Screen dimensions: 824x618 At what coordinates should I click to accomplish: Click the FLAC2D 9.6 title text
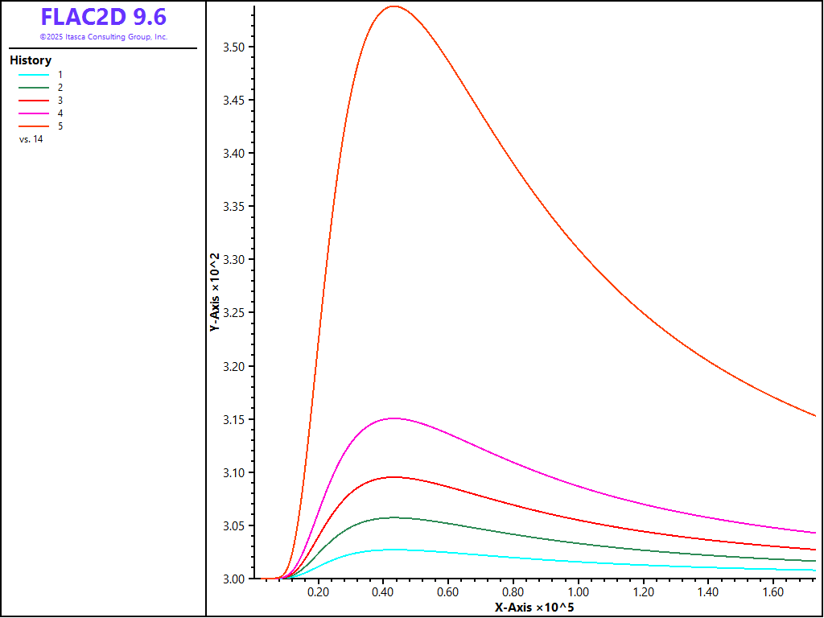[x=104, y=17]
